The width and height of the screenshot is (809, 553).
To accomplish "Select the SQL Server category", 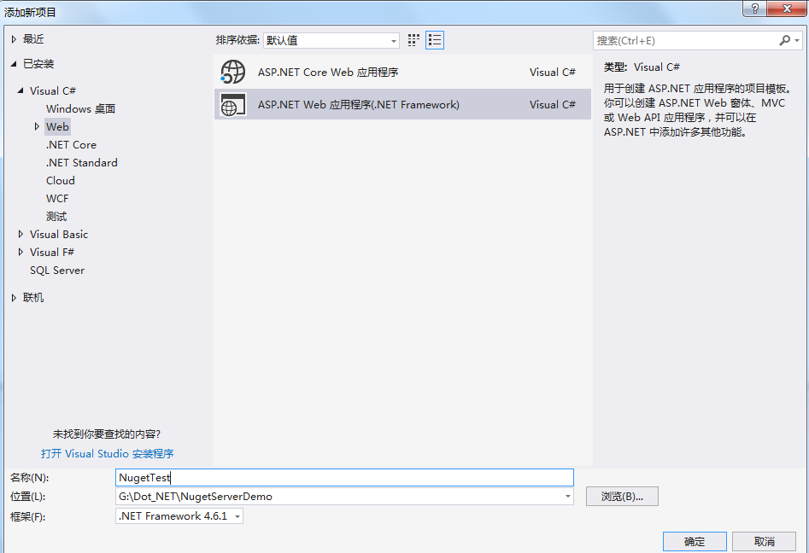I will tap(57, 270).
